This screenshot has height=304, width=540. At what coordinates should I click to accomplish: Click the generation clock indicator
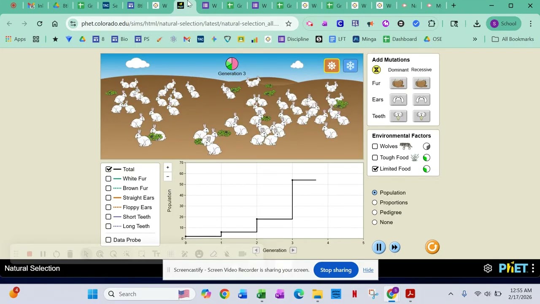(x=232, y=64)
